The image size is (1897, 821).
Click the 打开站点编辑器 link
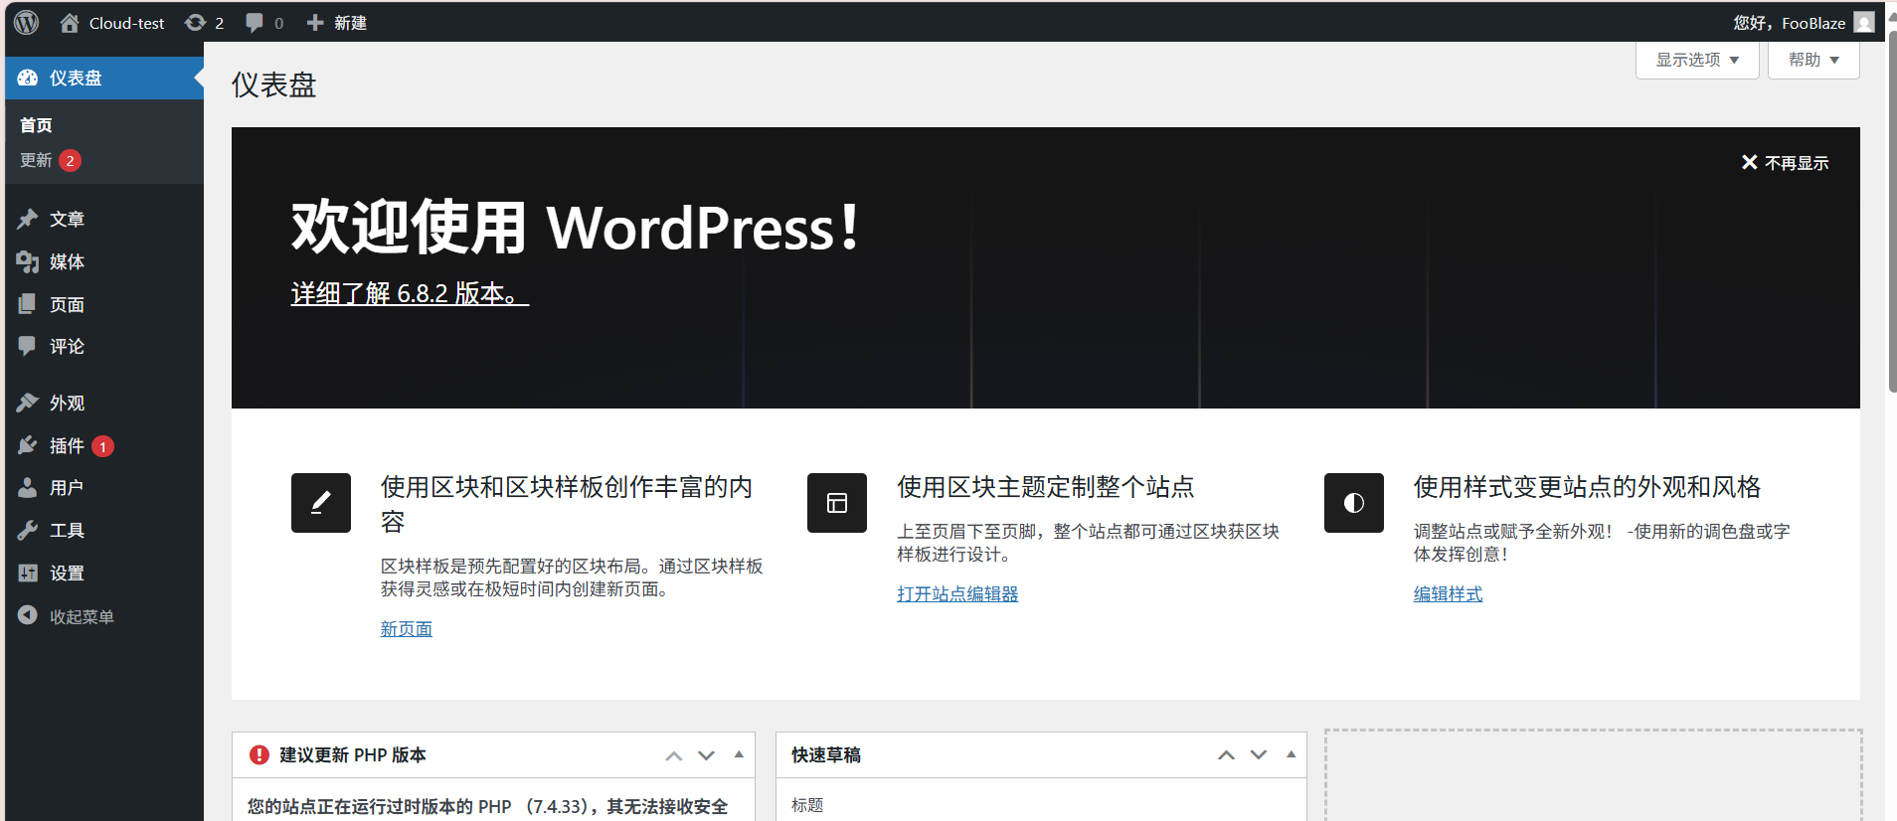click(957, 593)
